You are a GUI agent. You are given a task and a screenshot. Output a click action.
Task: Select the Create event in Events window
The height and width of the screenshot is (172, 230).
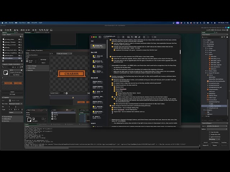click(63, 113)
